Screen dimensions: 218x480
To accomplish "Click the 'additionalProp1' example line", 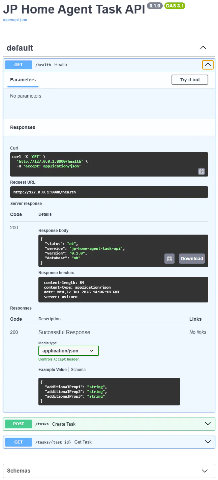I will 76,387.
